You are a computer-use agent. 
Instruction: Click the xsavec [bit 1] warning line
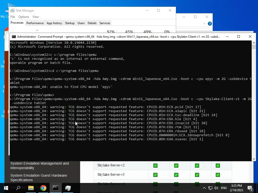(107, 139)
